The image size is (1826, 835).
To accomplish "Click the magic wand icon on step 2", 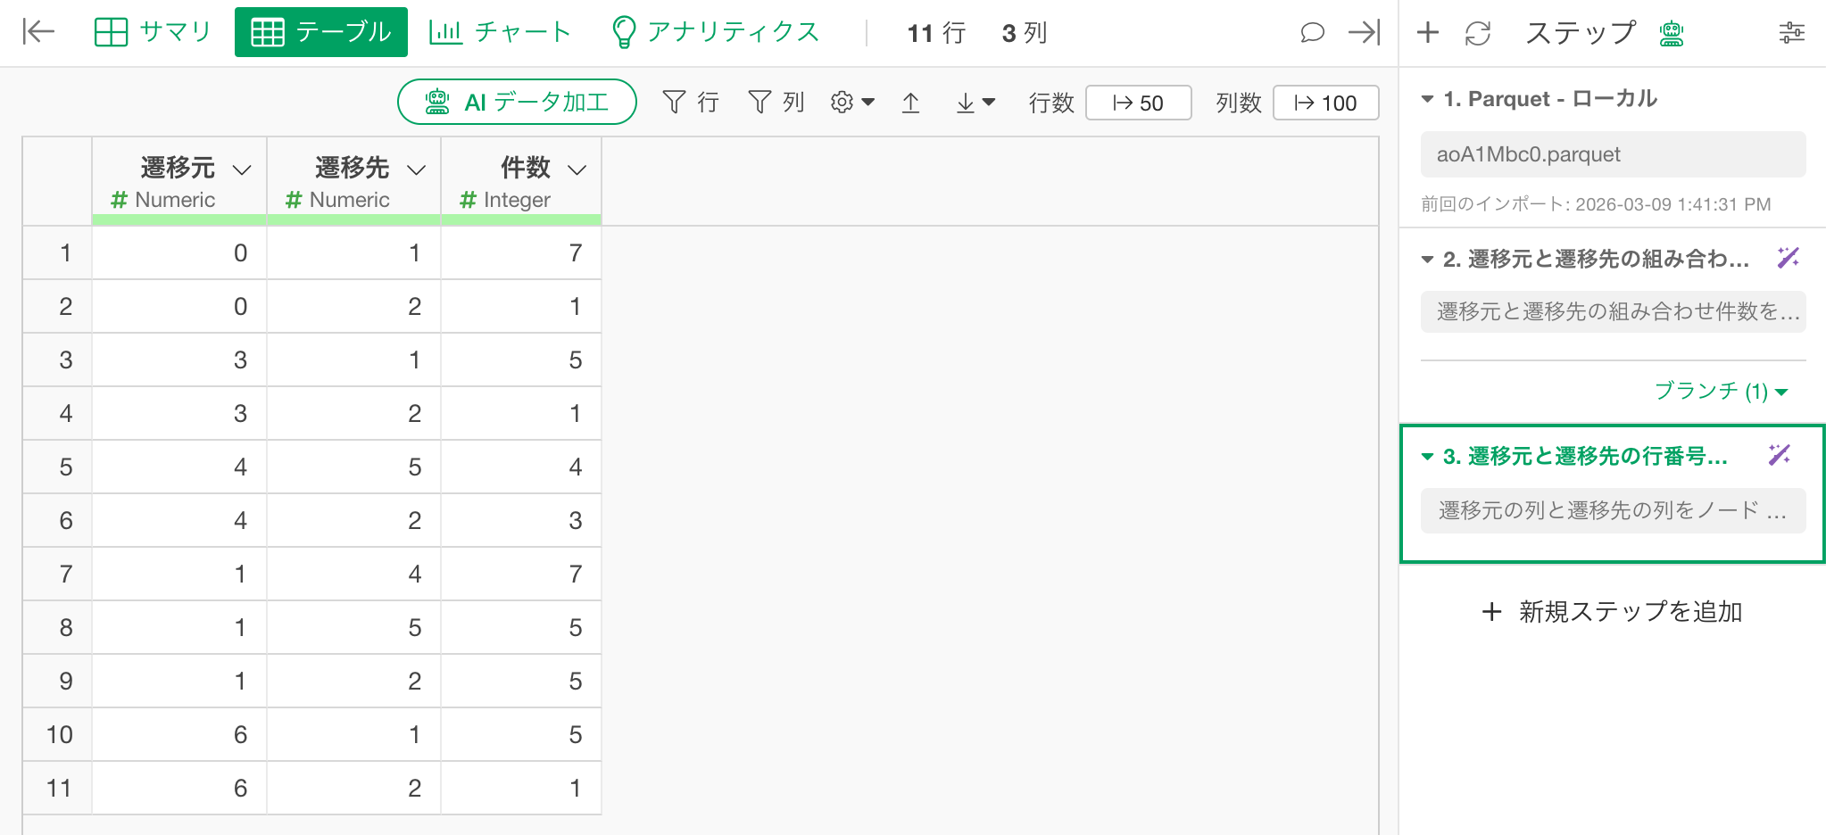I will pyautogui.click(x=1788, y=259).
